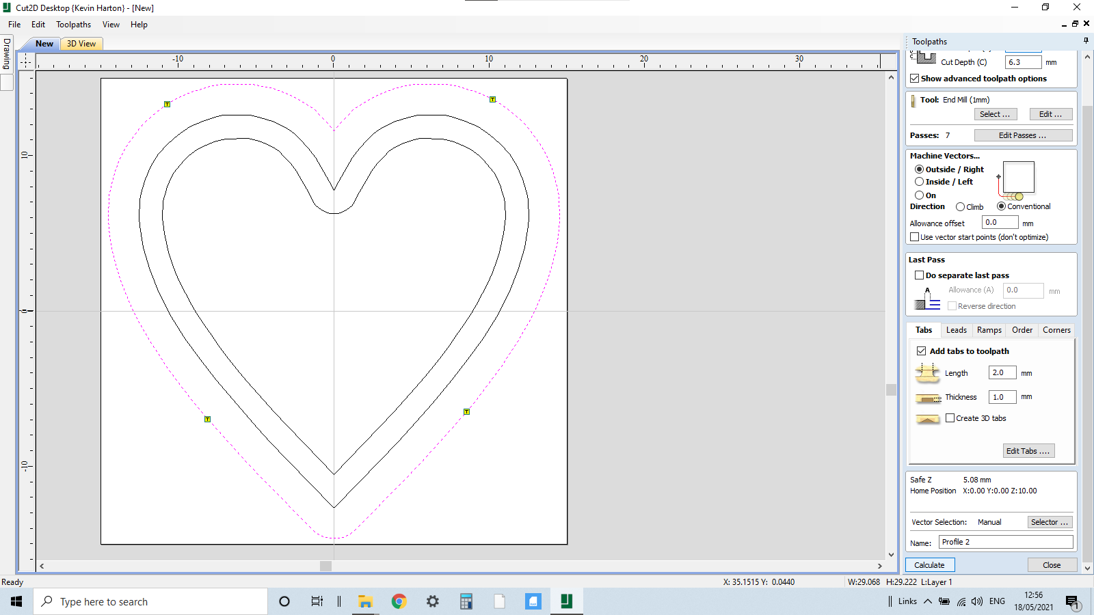
Task: Open the notification center icon
Action: click(x=1071, y=602)
